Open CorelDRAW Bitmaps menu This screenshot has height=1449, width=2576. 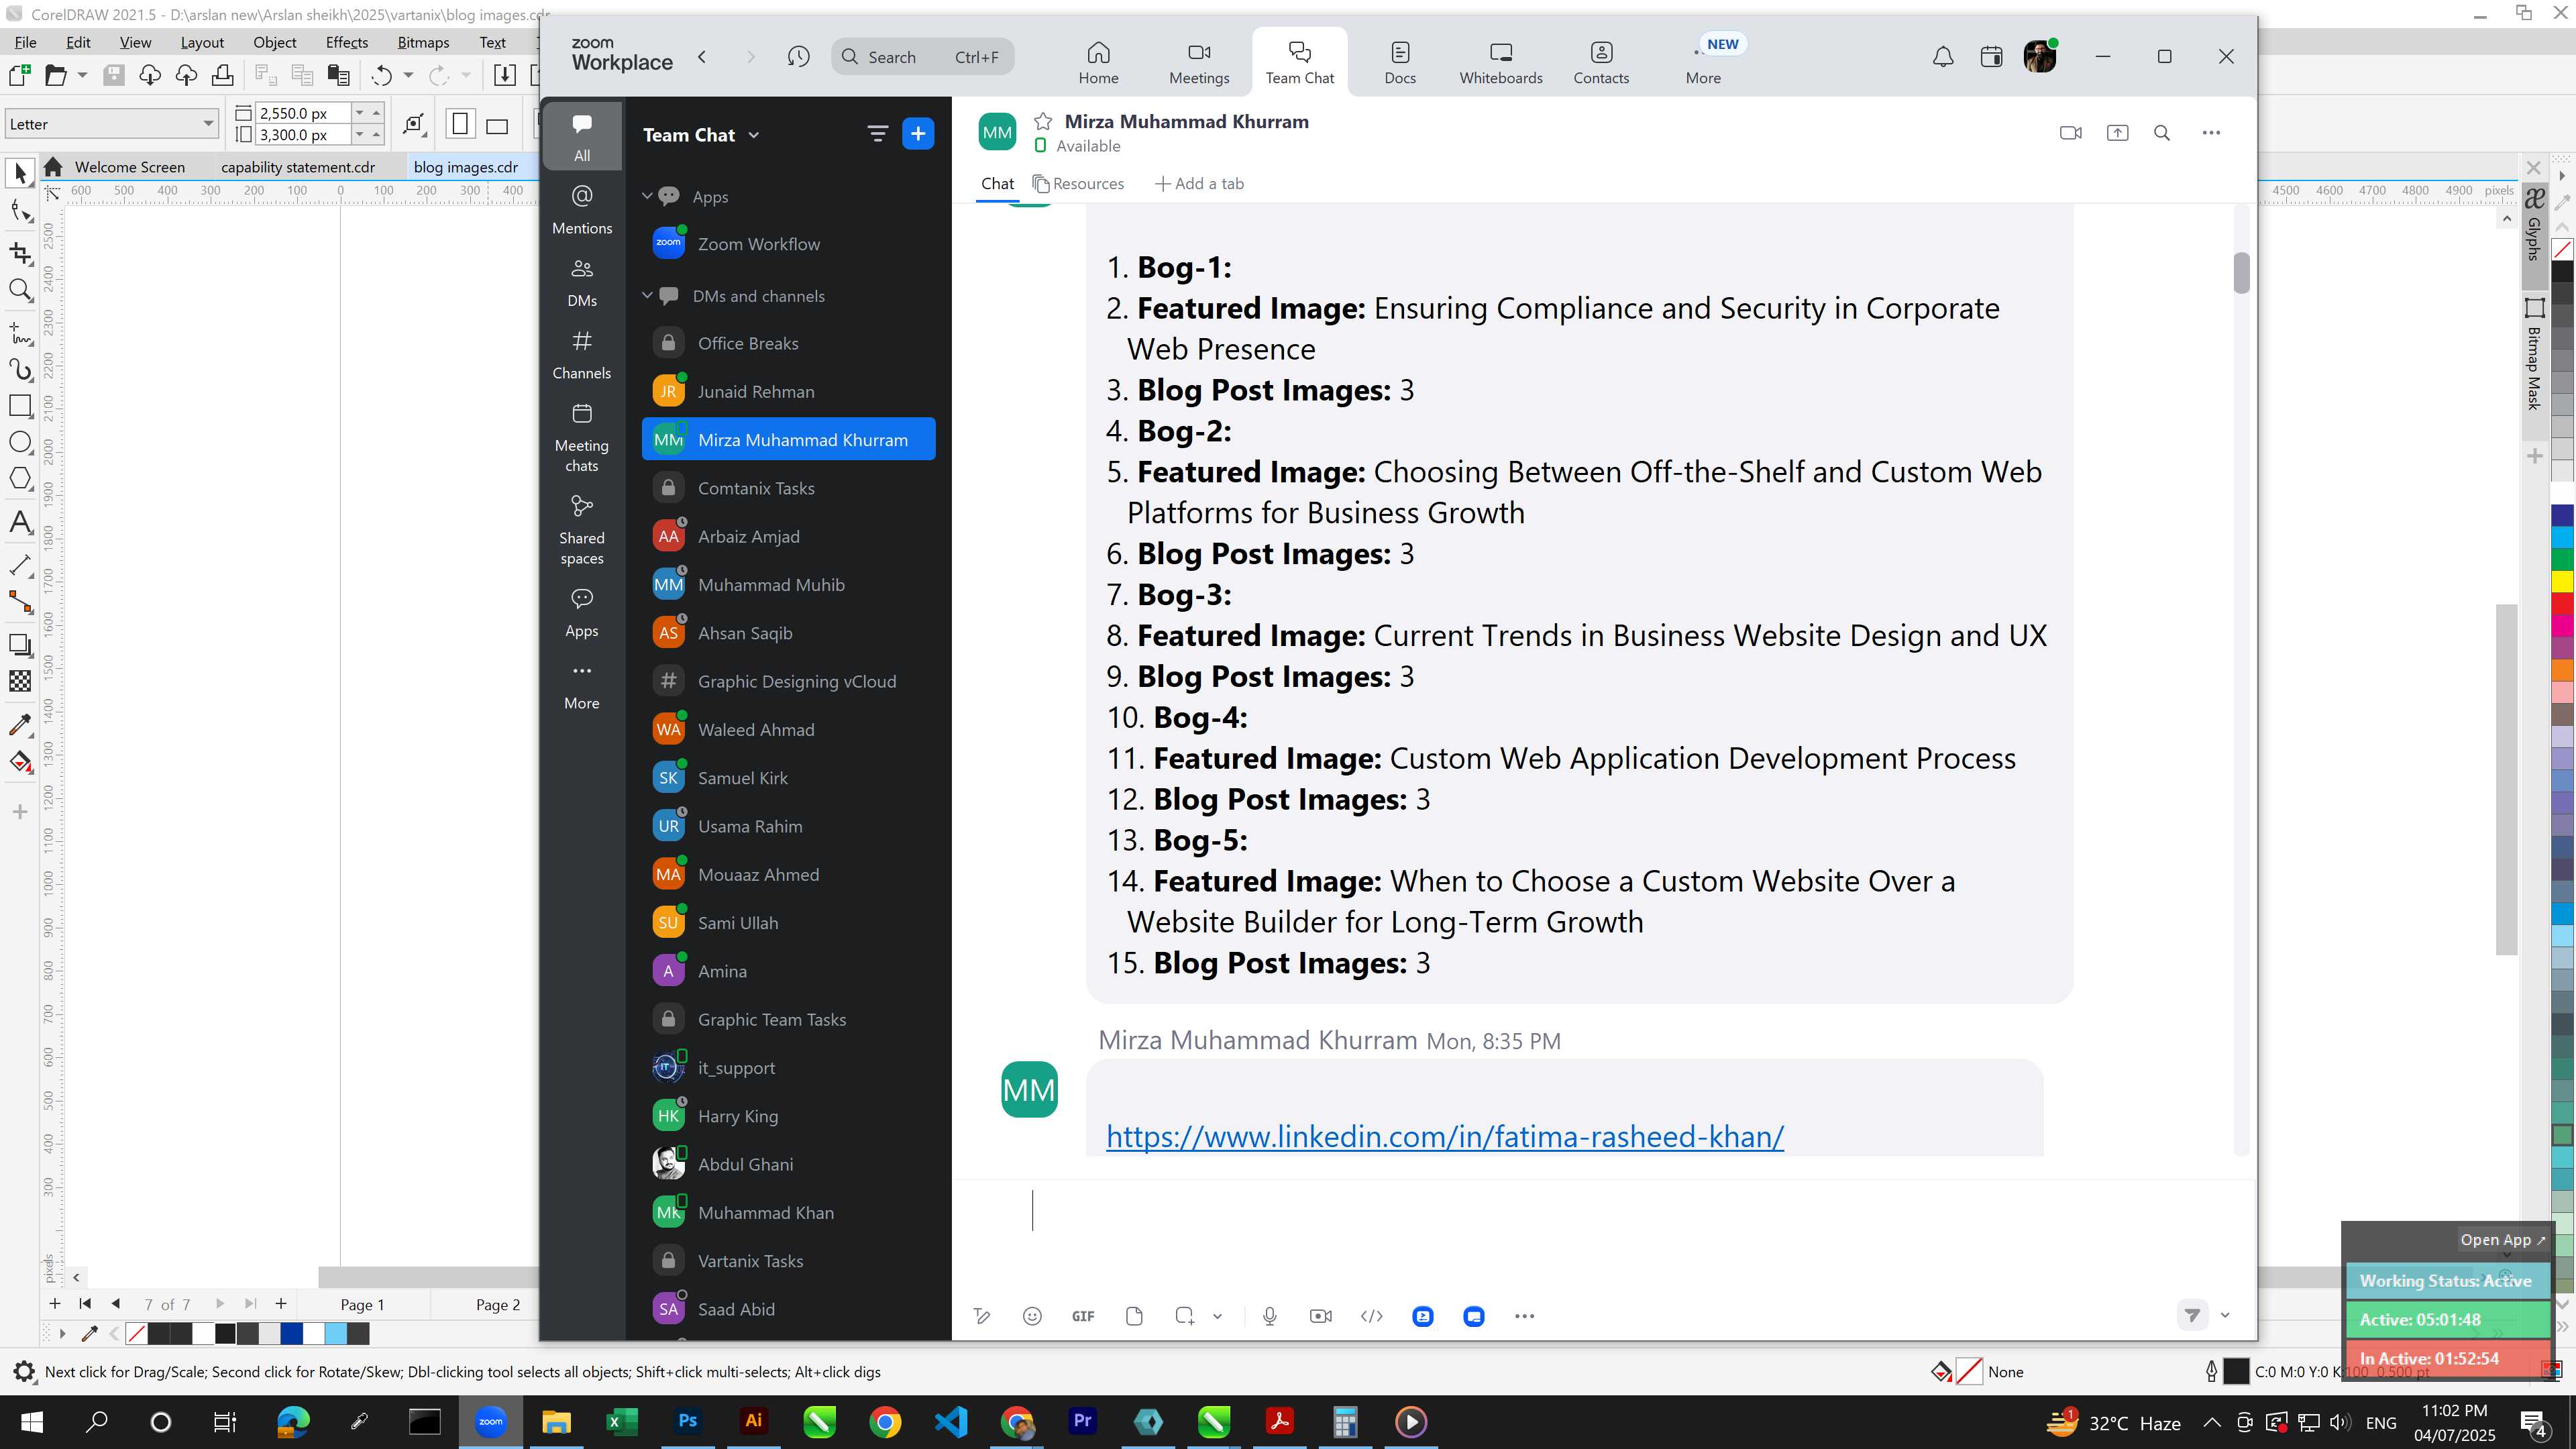pos(423,42)
